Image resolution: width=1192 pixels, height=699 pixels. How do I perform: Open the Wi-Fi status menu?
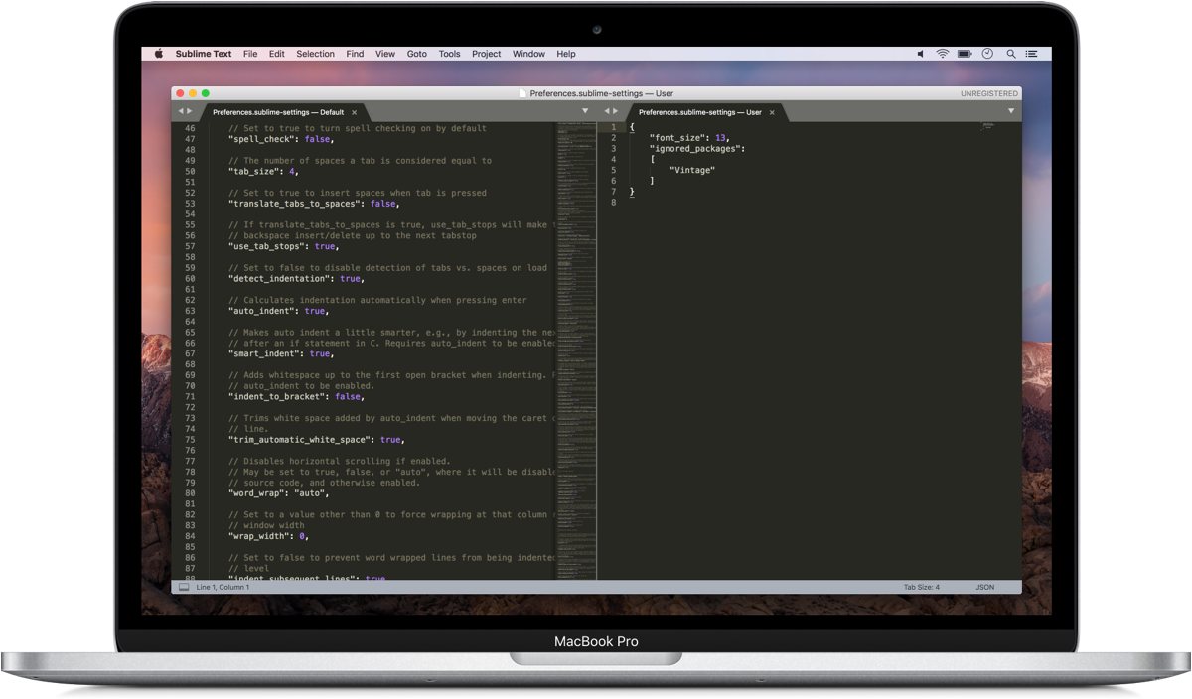[x=942, y=54]
